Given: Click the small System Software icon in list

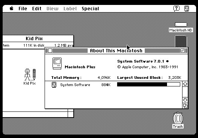Looking at the screenshot, I should [x=54, y=85].
